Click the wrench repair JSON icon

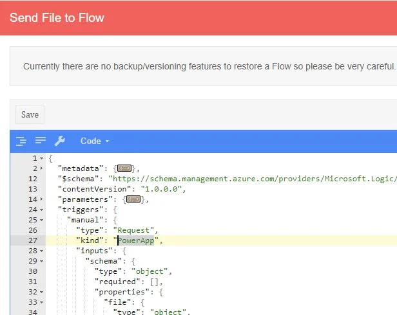coord(59,141)
